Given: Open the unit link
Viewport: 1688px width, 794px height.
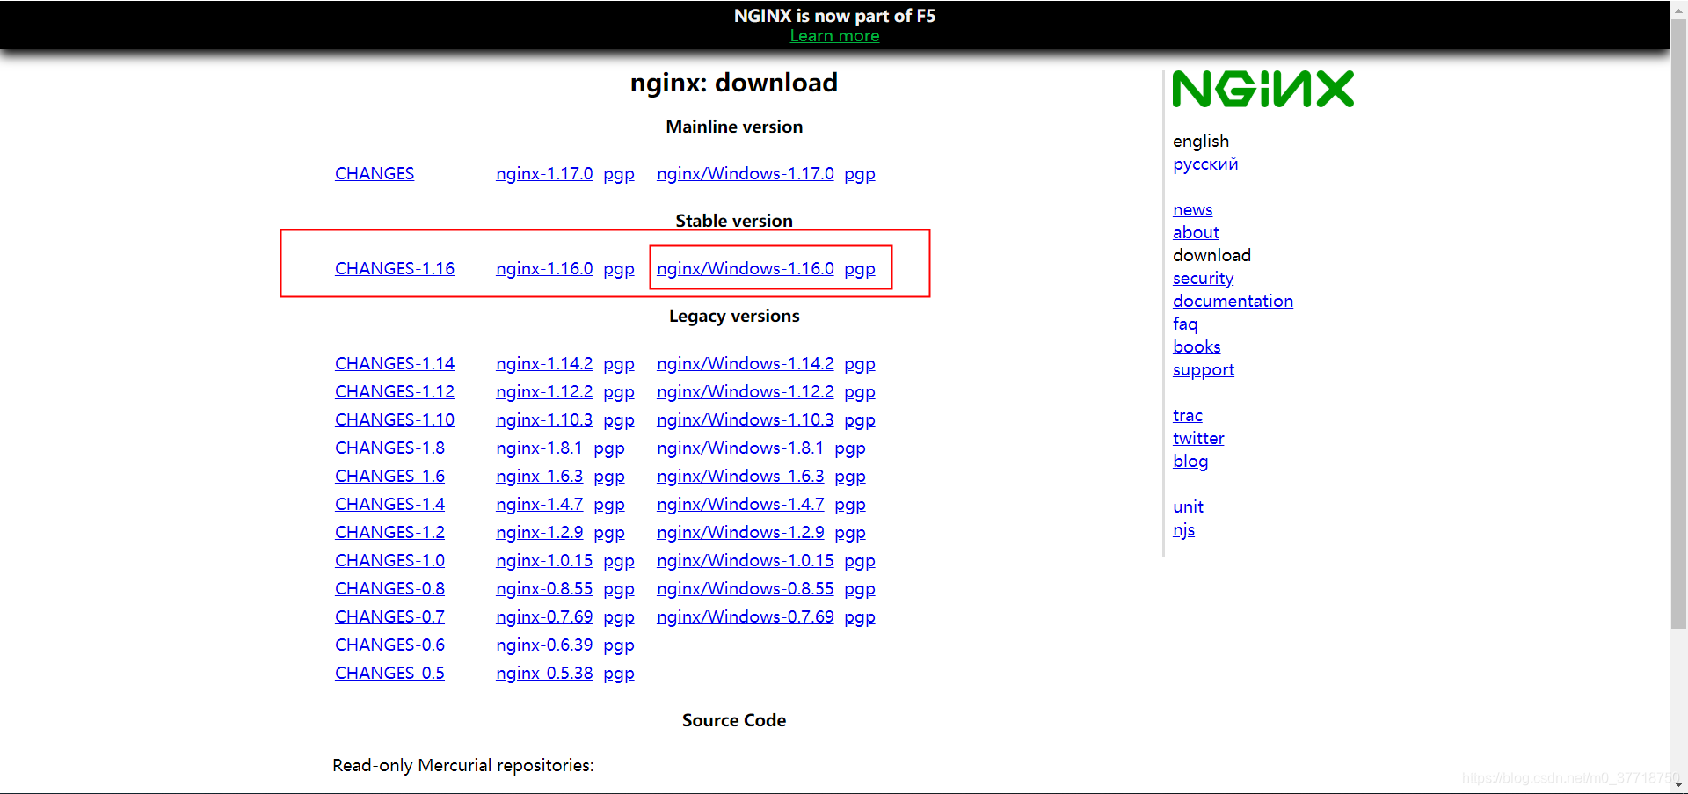Looking at the screenshot, I should click(x=1188, y=506).
